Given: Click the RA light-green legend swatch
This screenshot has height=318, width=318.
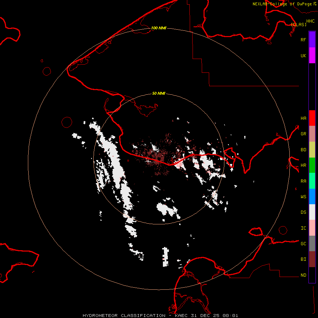Looking at the screenshot, I should [x=312, y=181].
